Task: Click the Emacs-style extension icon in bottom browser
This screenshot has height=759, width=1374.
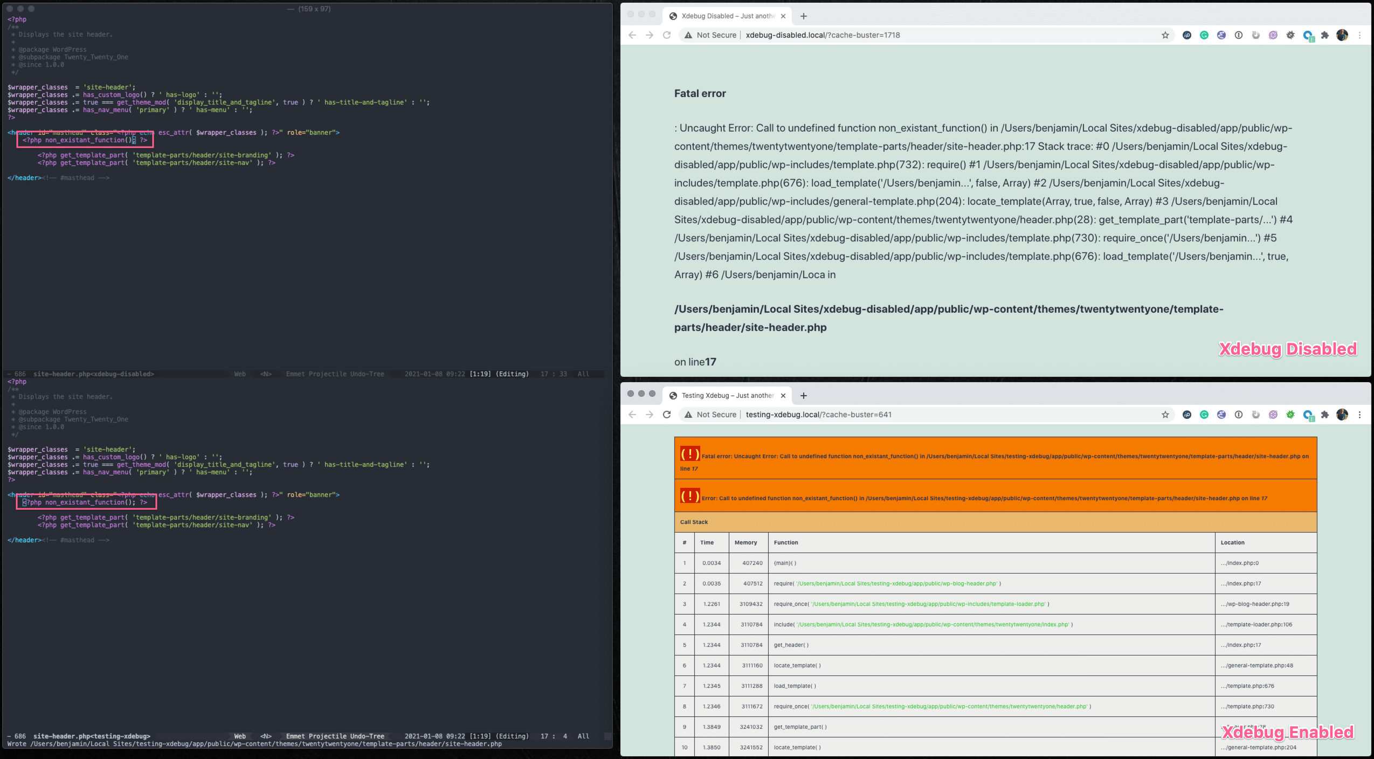Action: tap(1221, 415)
